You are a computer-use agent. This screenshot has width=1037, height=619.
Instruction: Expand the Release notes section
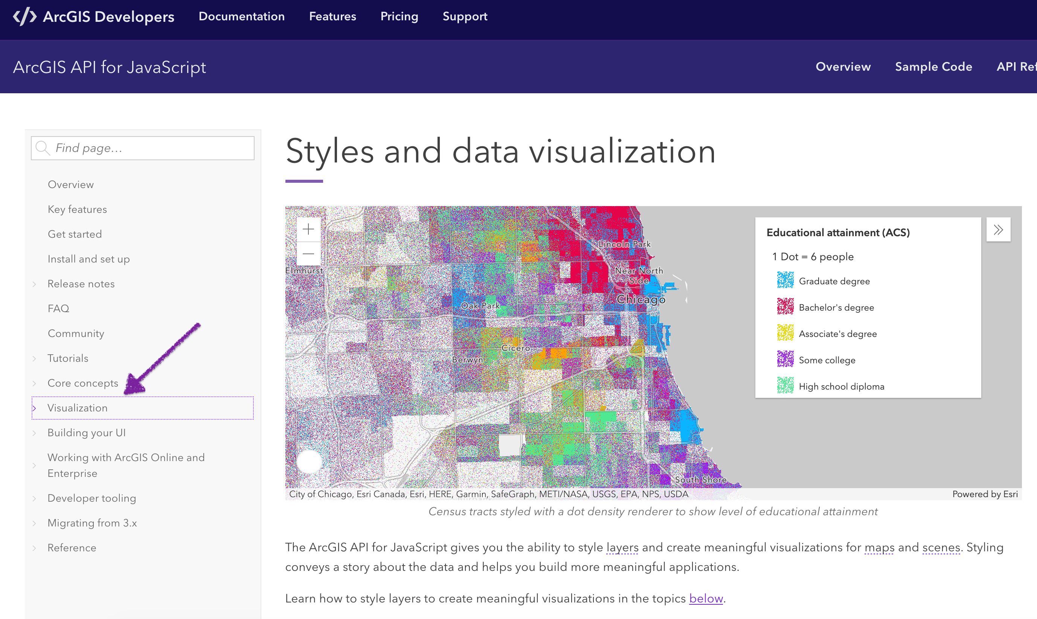[x=35, y=284]
